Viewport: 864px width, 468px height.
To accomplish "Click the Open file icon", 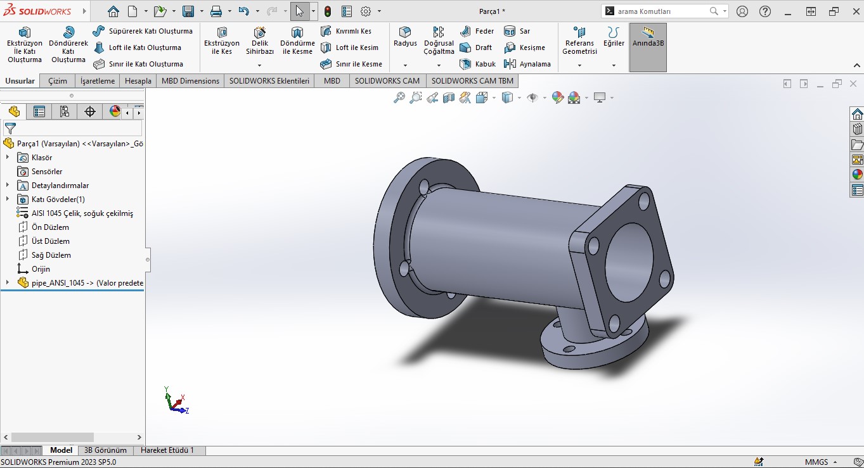I will (x=160, y=11).
